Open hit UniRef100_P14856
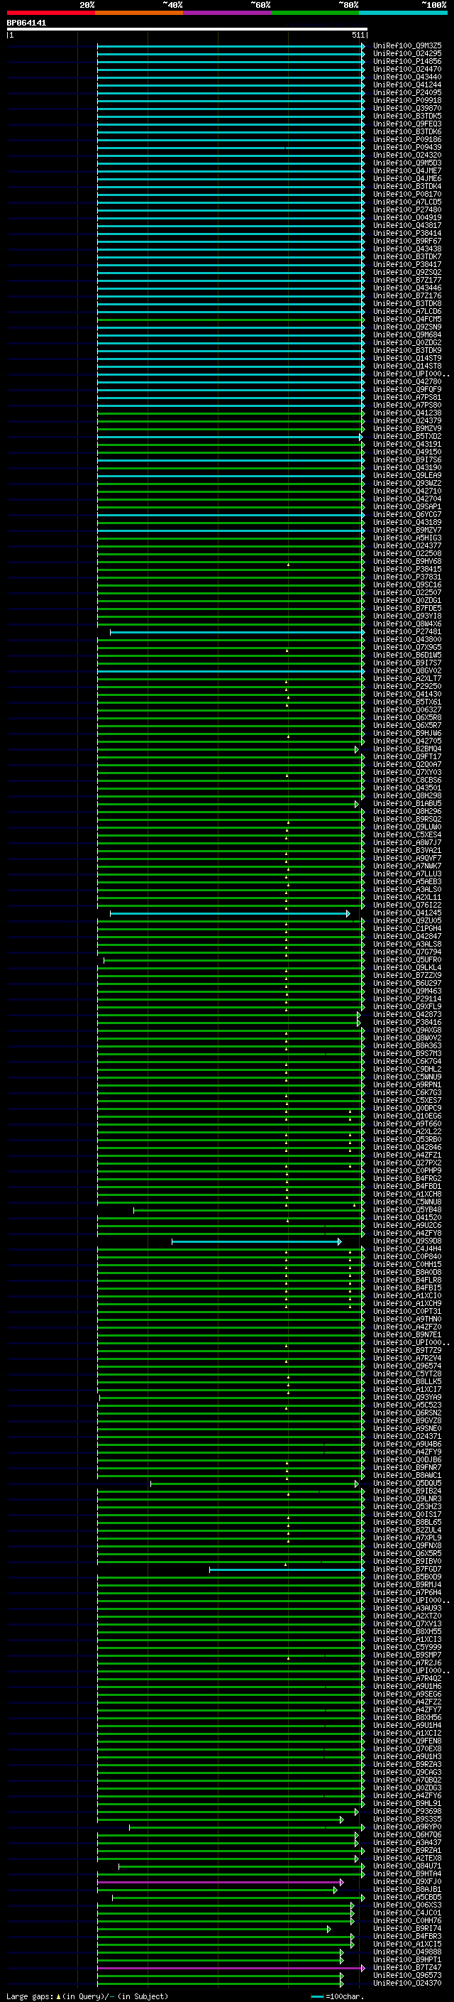The height and width of the screenshot is (2002, 454). pyautogui.click(x=407, y=61)
